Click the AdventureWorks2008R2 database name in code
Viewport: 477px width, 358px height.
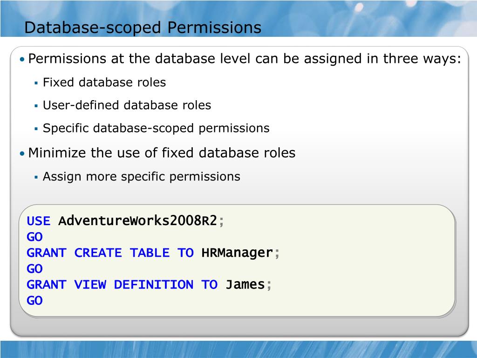pyautogui.click(x=137, y=220)
